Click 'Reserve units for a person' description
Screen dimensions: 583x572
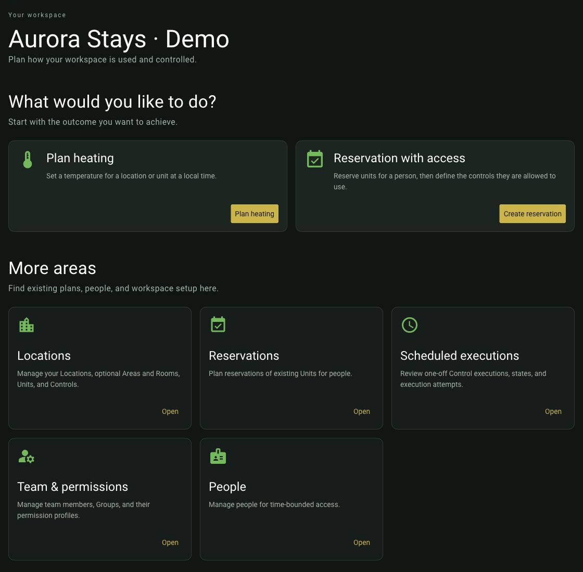pyautogui.click(x=445, y=181)
